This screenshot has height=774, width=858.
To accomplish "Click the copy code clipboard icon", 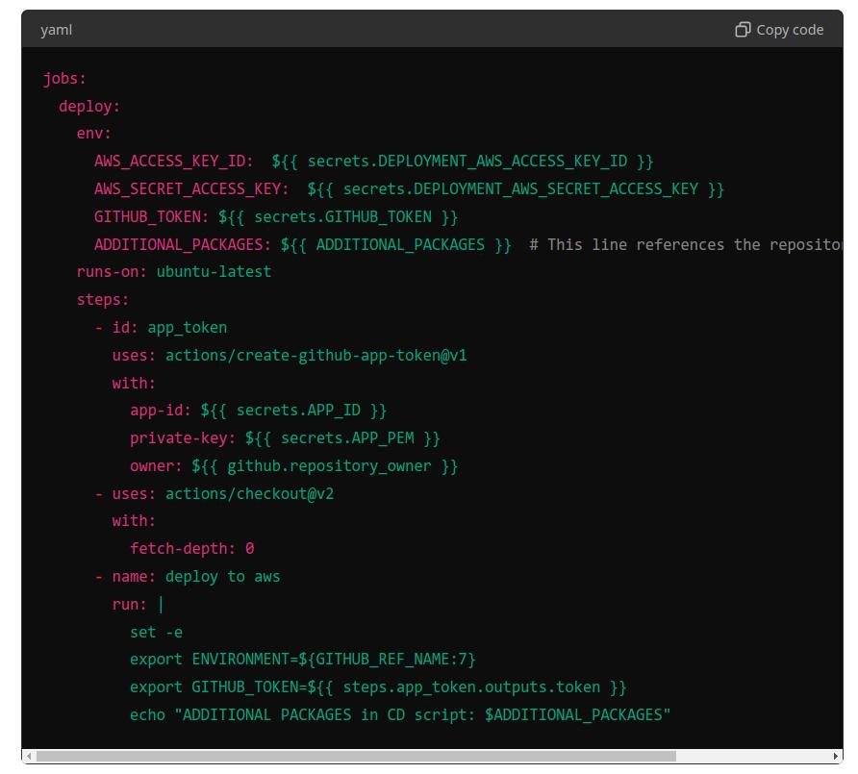I will 743,30.
